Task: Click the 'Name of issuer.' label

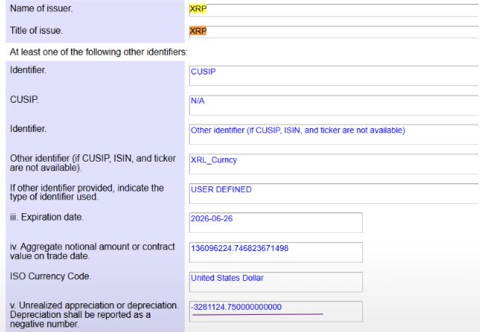Action: coord(42,8)
